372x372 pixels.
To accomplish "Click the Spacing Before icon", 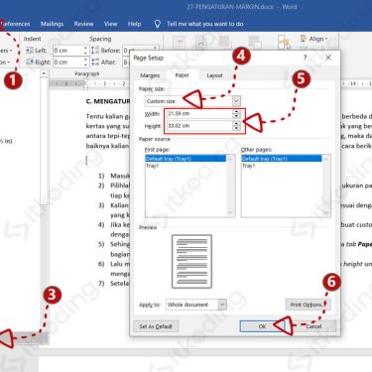I will pos(95,51).
